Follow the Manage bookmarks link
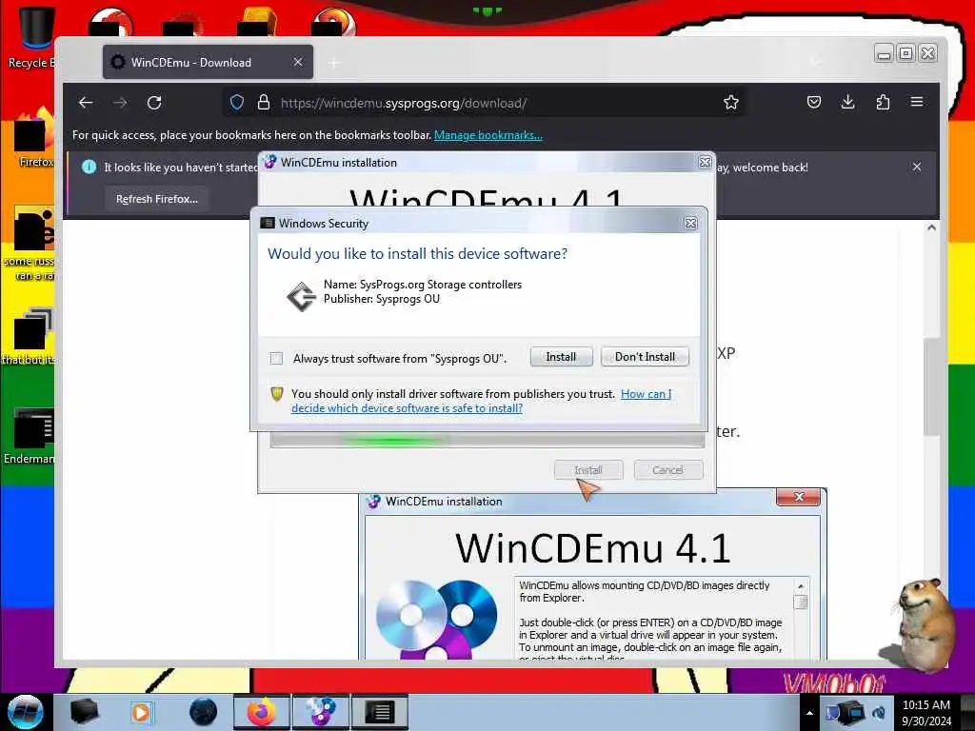The width and height of the screenshot is (975, 731). tap(488, 135)
